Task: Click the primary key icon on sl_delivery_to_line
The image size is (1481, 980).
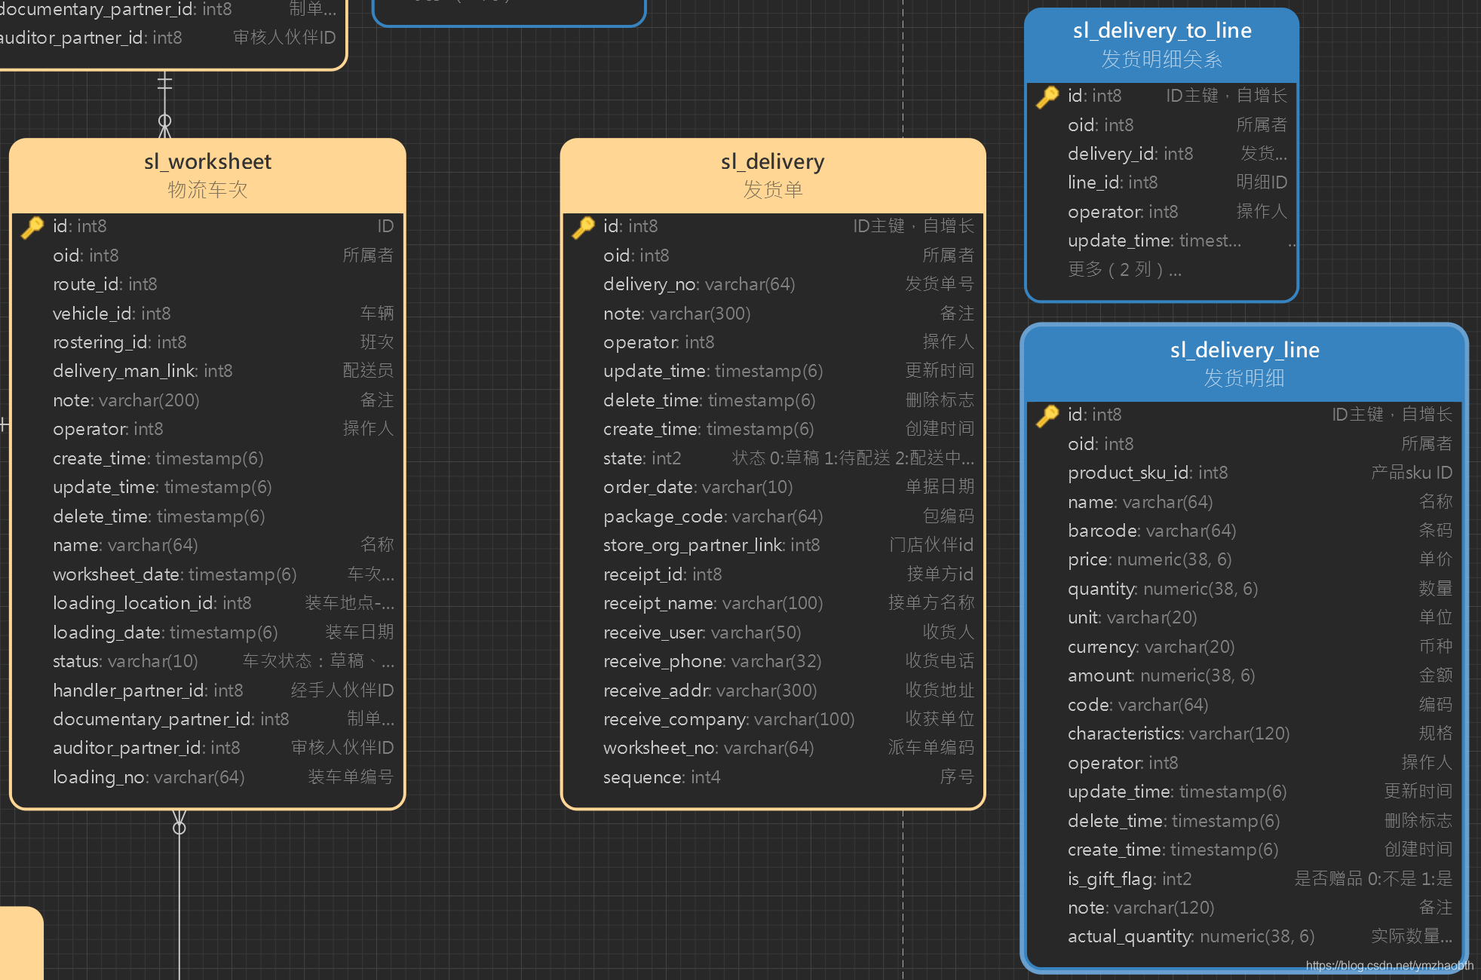Action: coord(1048,95)
